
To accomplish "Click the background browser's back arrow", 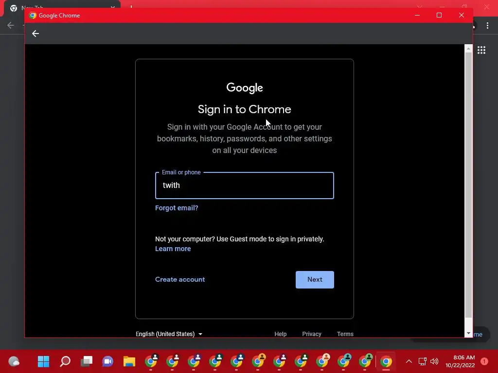I will point(11,25).
